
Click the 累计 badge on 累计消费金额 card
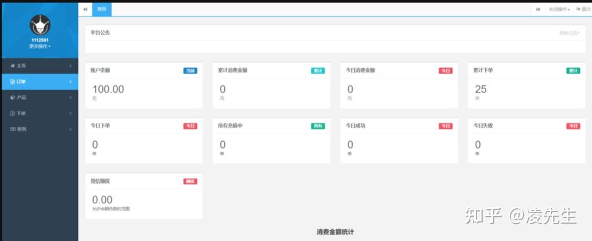pos(318,71)
